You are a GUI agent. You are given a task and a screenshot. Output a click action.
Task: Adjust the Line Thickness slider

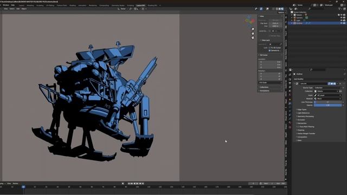coord(327,102)
